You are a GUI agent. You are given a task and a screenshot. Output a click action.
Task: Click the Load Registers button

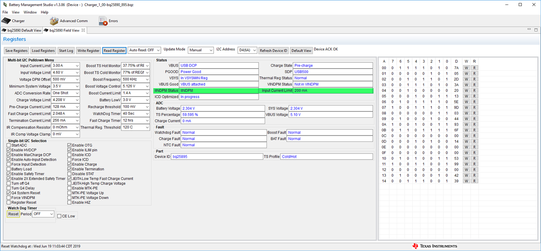(44, 51)
